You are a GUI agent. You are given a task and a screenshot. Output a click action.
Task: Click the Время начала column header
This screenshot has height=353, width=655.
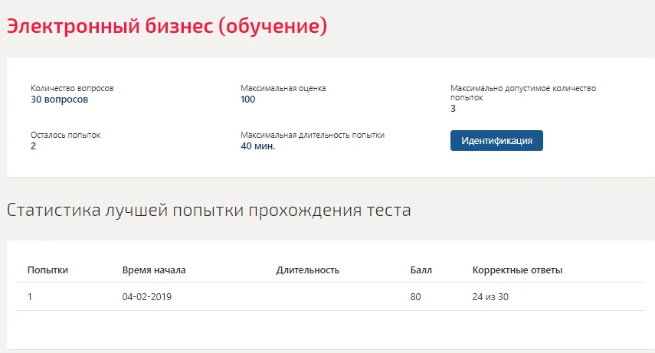(x=154, y=270)
